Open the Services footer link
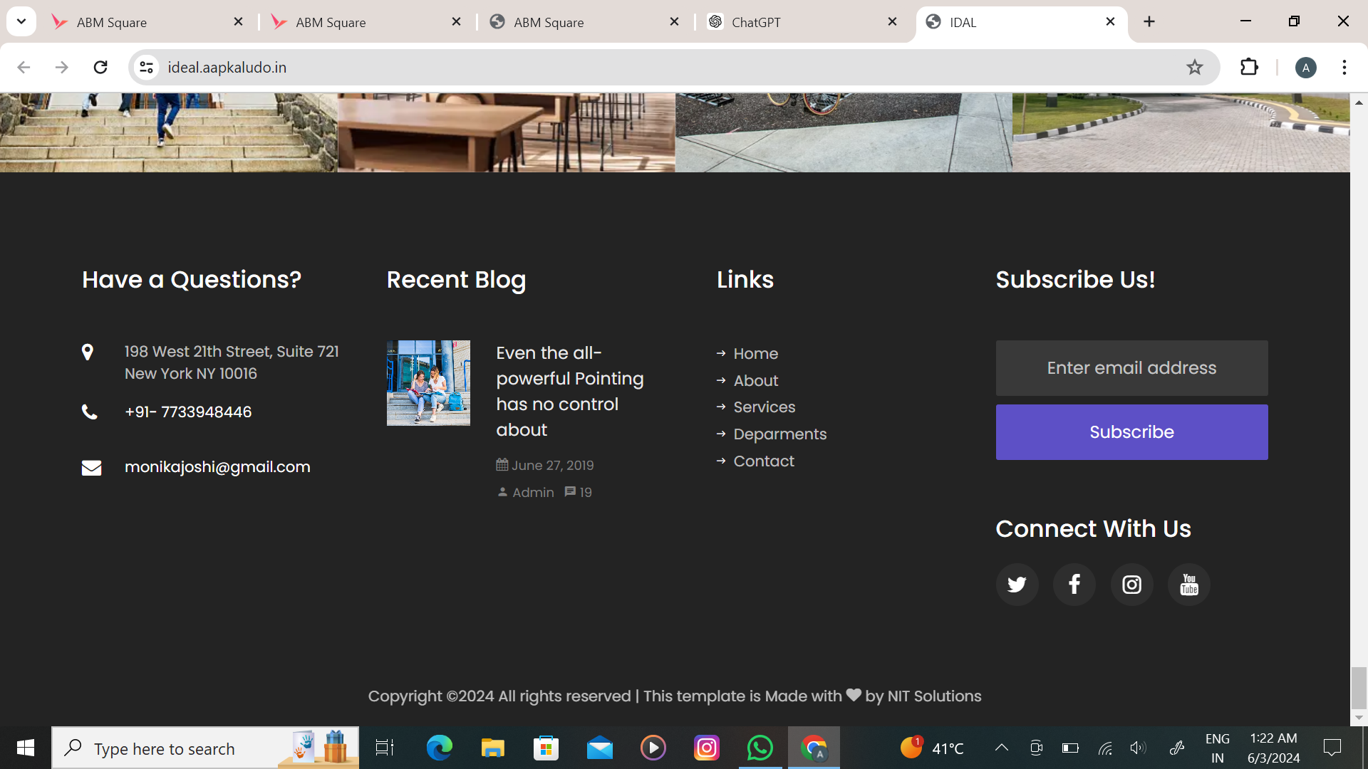The height and width of the screenshot is (769, 1368). (x=764, y=407)
